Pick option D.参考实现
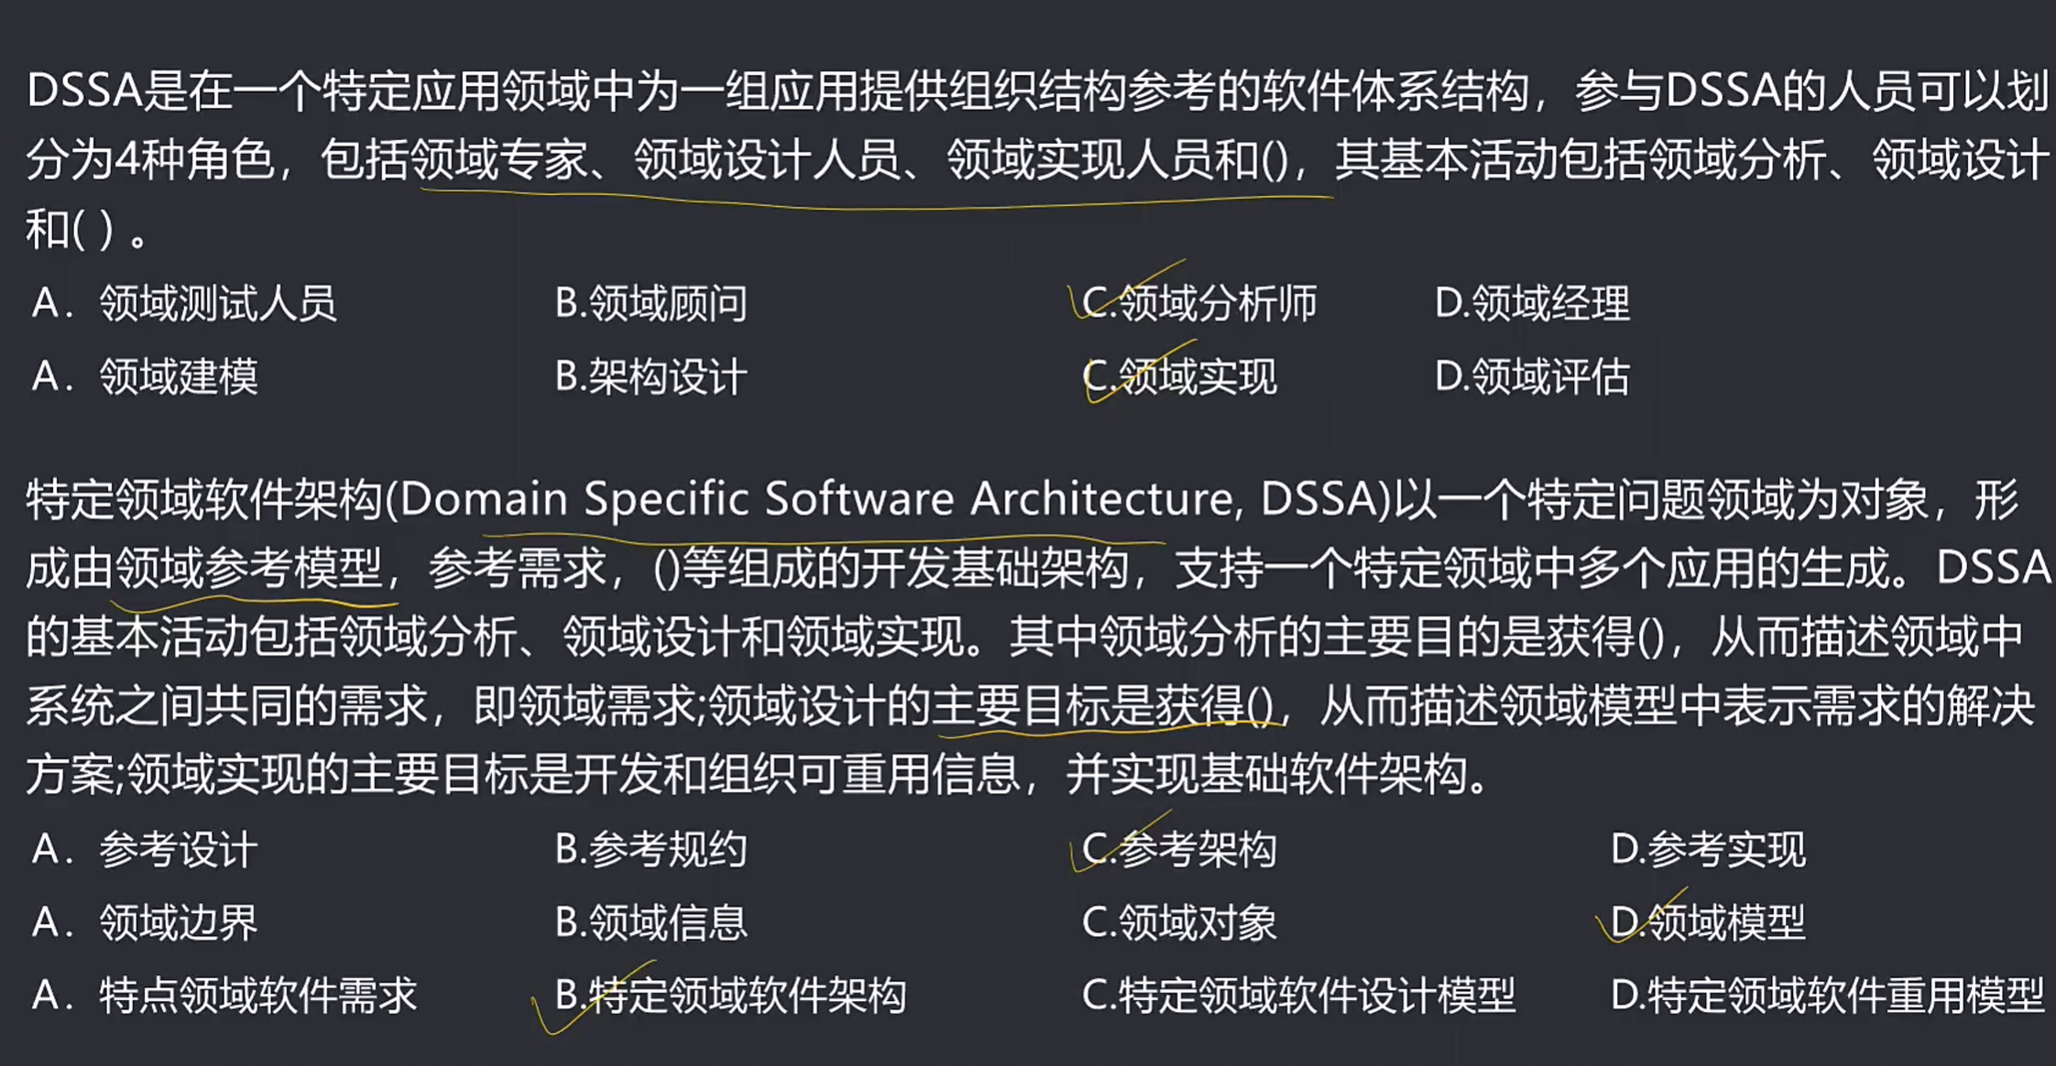2056x1066 pixels. (x=1709, y=849)
